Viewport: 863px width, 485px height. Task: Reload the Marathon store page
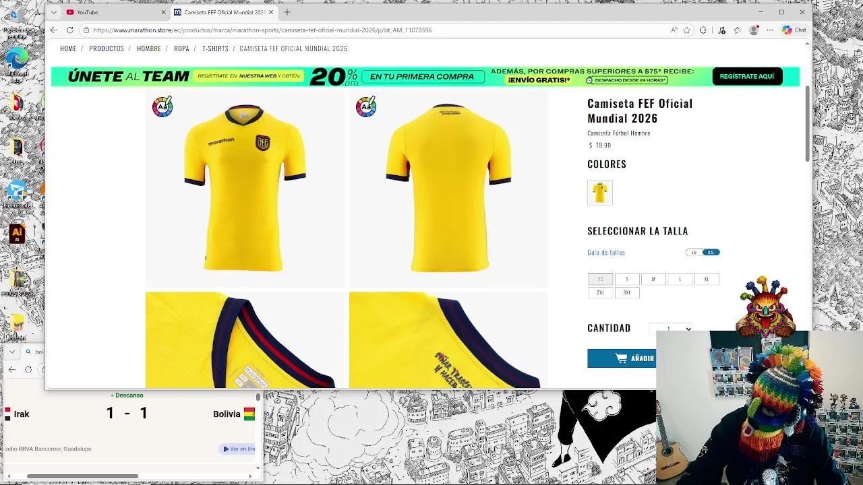click(x=70, y=30)
